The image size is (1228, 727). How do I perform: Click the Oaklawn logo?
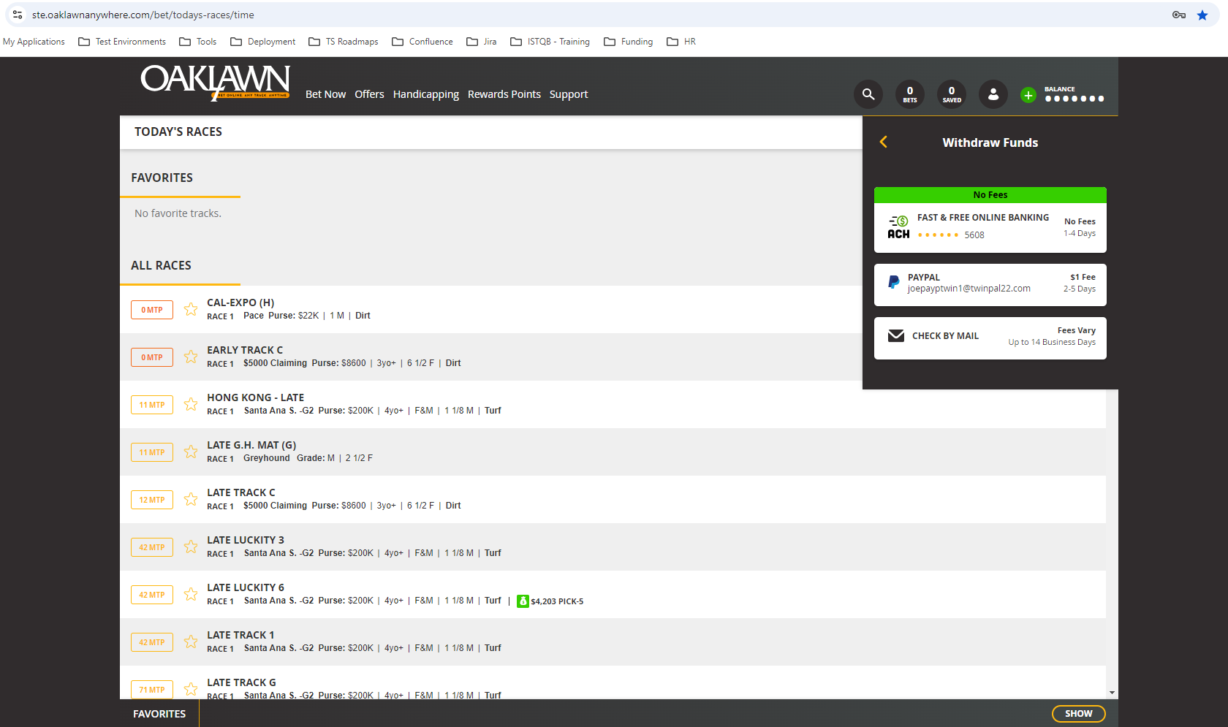pos(216,83)
